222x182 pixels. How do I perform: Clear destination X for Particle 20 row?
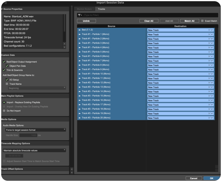click(x=209, y=118)
